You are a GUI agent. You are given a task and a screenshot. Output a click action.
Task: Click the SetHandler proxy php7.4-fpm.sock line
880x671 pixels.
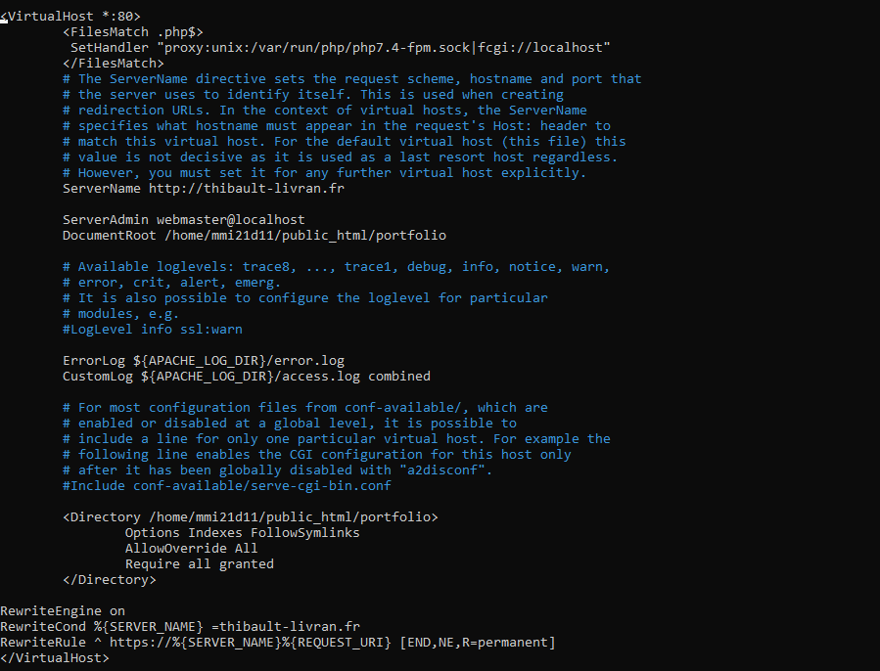341,48
